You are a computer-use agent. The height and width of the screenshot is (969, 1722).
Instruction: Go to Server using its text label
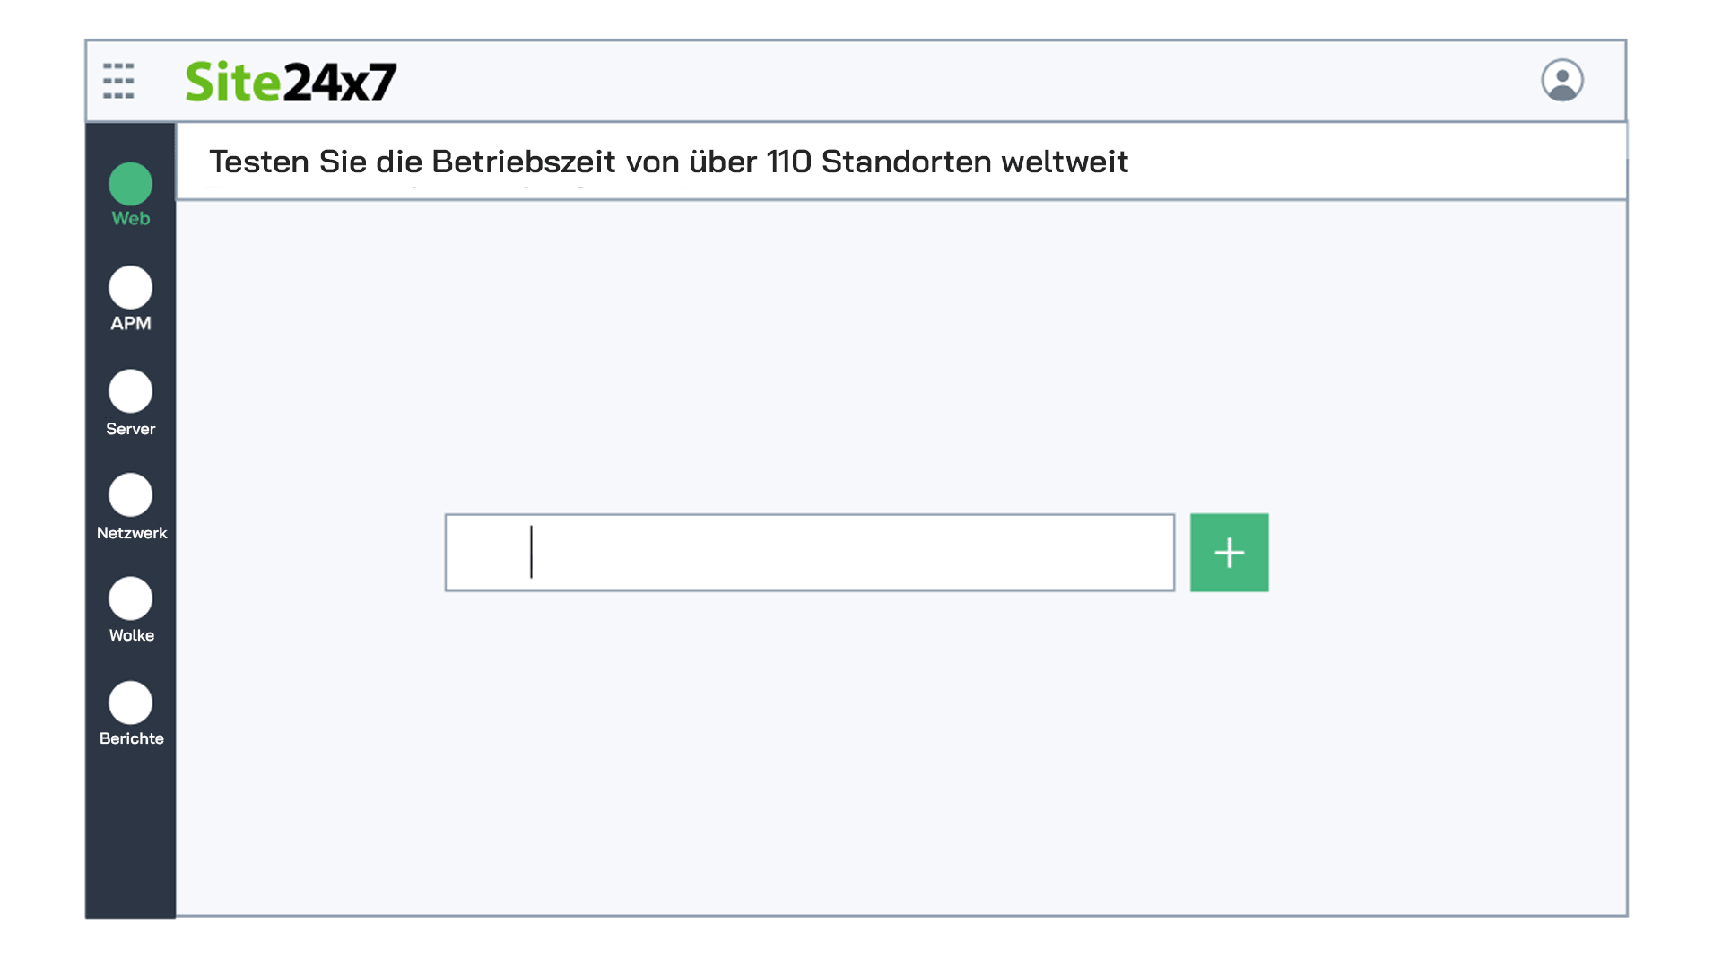131,429
